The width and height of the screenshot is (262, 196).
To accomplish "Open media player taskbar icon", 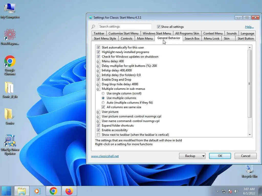I will click(x=37, y=191).
